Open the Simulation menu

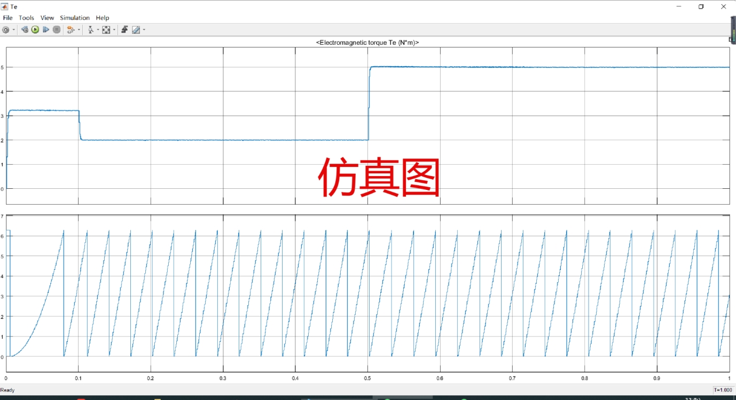click(x=74, y=18)
